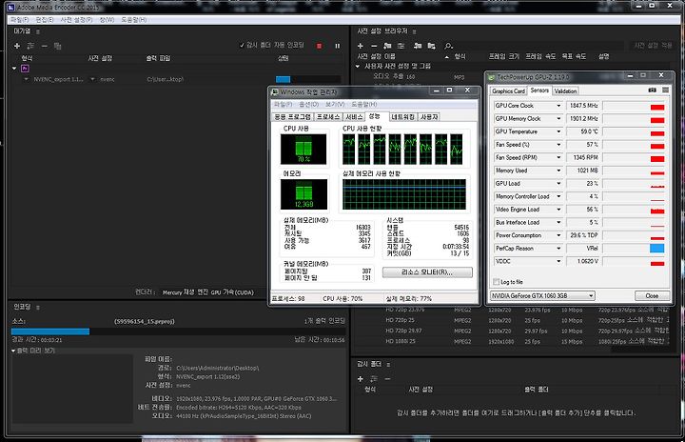Switch to the 프로세스 tab in Task Manager
Image resolution: width=685 pixels, height=442 pixels.
point(328,117)
